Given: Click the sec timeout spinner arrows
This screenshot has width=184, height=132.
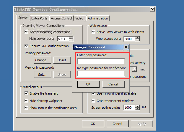Looking at the screenshot, I should [134, 69].
